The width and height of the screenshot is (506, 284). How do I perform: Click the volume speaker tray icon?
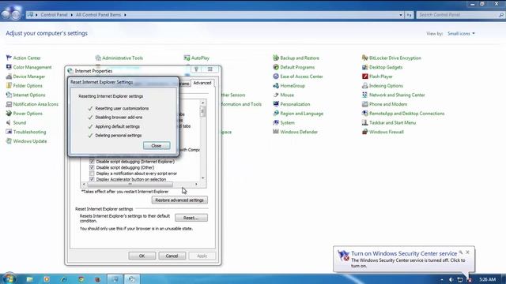coord(451,279)
